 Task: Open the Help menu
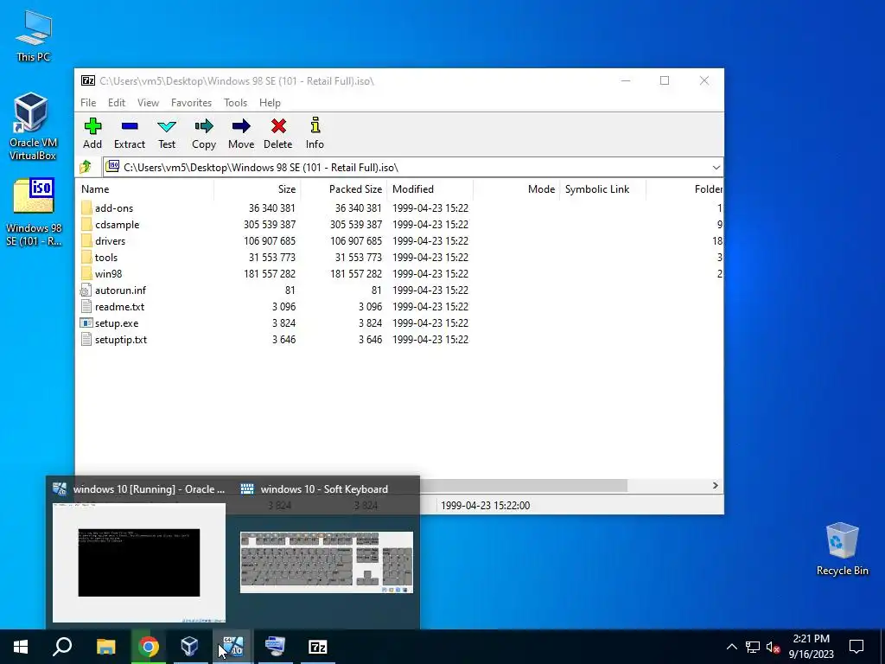coord(270,103)
